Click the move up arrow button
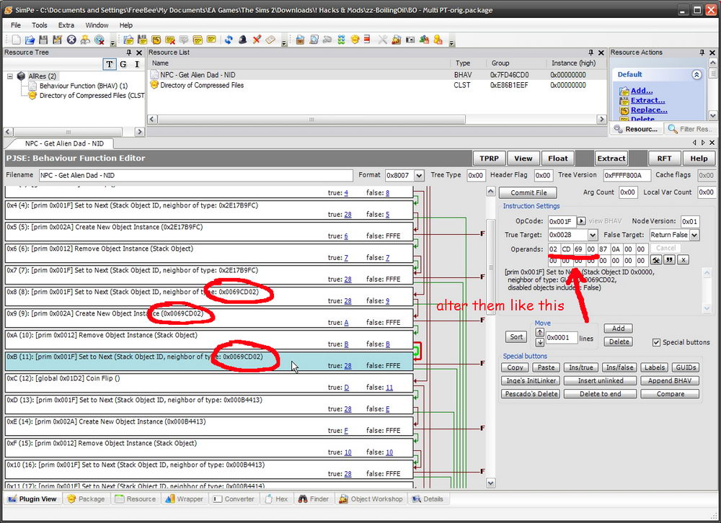This screenshot has height=523, width=721. (539, 332)
